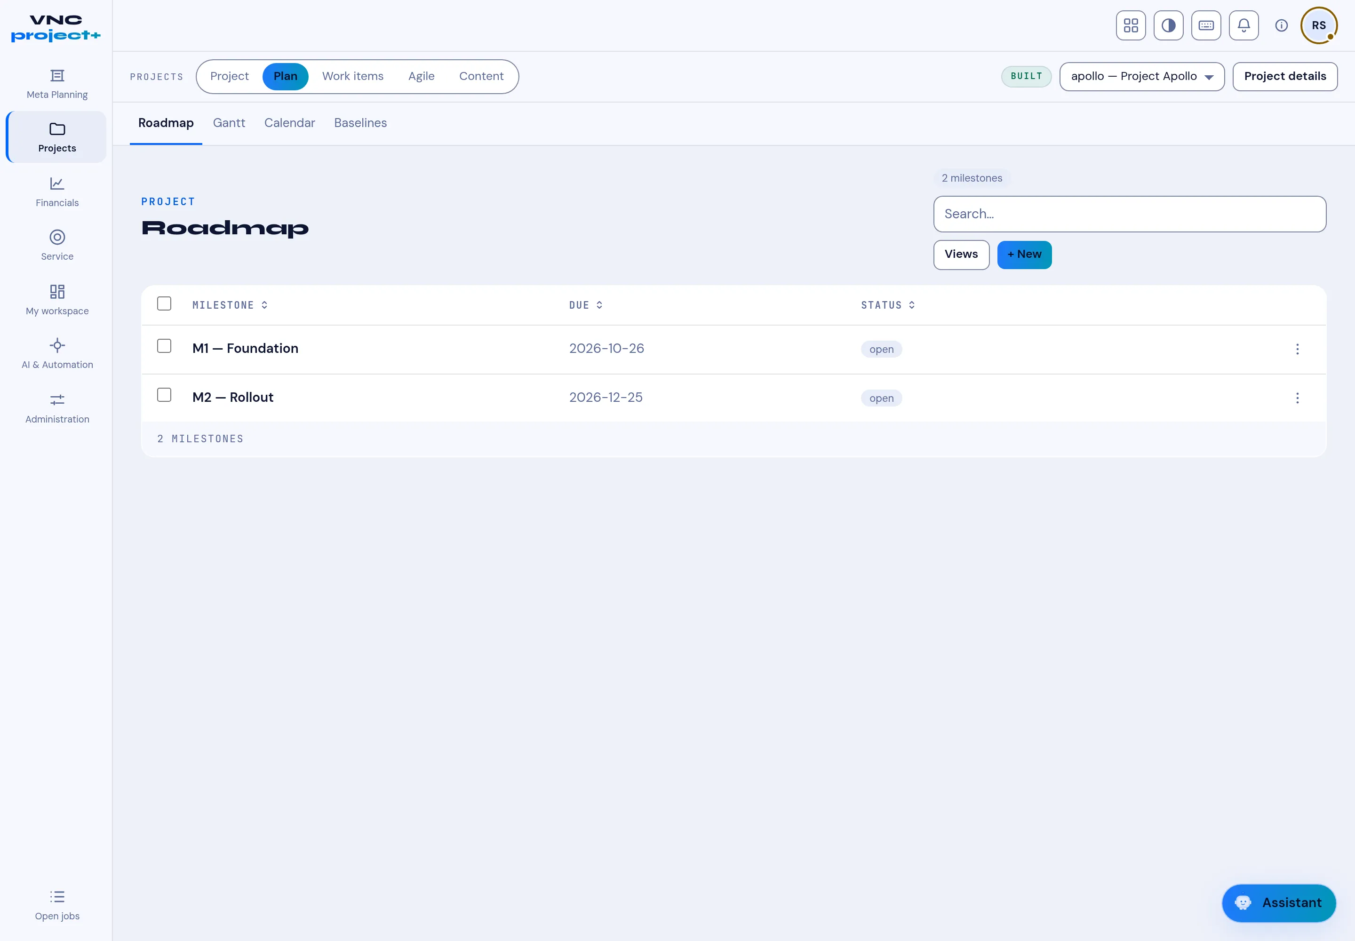
Task: Open the M1 — Foundation milestone
Action: coord(245,349)
